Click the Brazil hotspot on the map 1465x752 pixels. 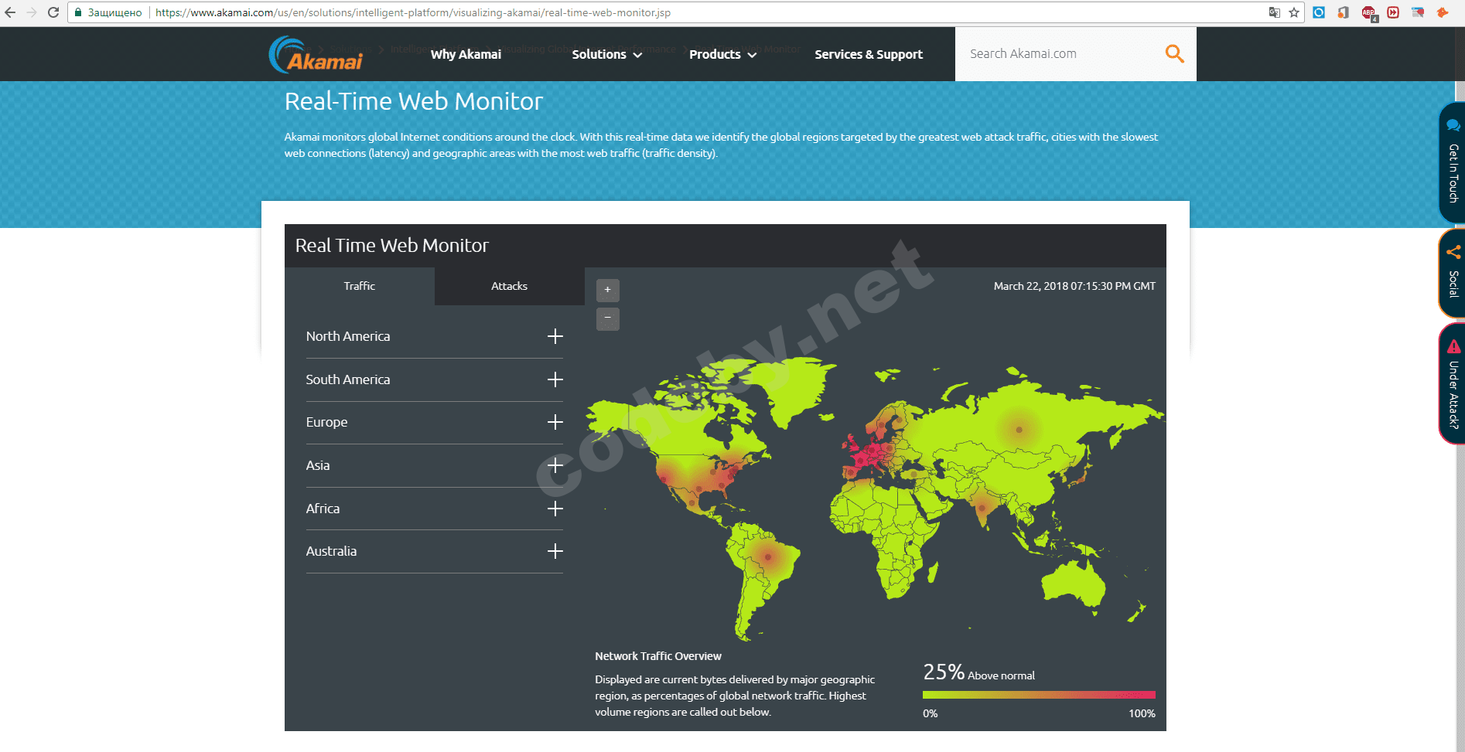768,556
